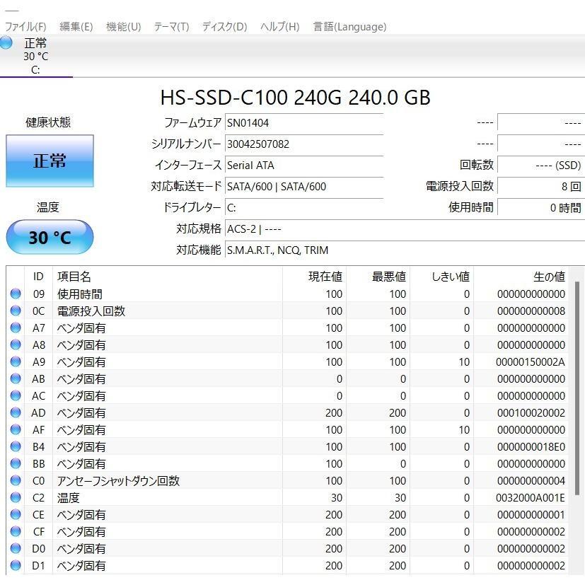Screen dimensions: 585x585
Task: Click status orb for row D1
Action: pyautogui.click(x=16, y=566)
